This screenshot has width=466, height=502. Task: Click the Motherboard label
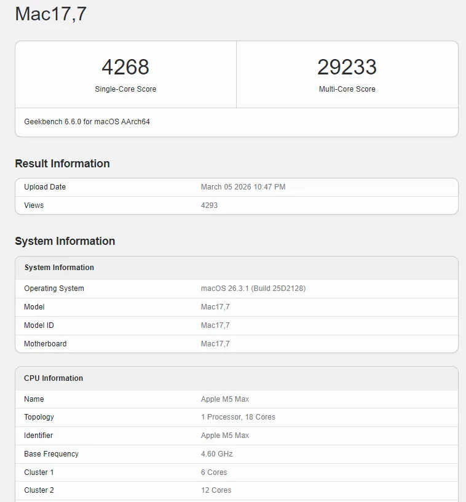pos(45,344)
